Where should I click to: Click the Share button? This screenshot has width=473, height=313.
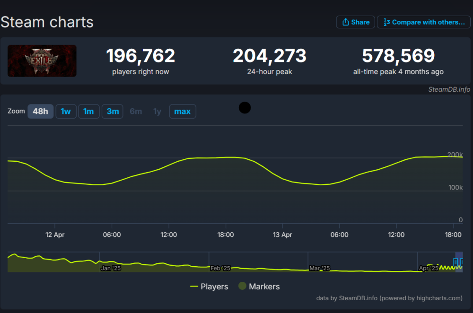[355, 22]
